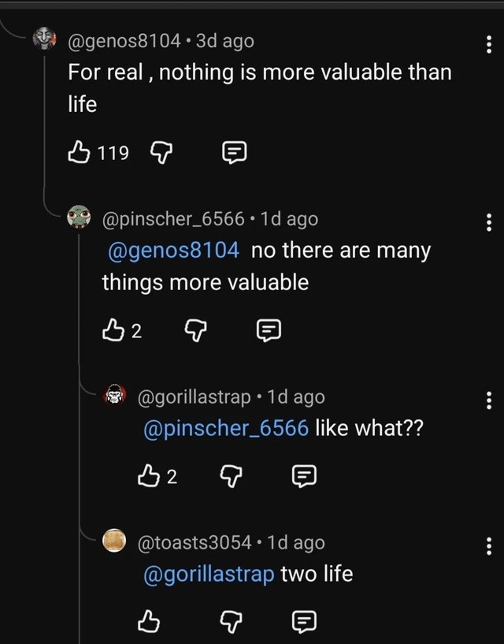Screen dimensions: 504x644
Task: Dislike the comment by @genos8104
Action: click(x=162, y=151)
